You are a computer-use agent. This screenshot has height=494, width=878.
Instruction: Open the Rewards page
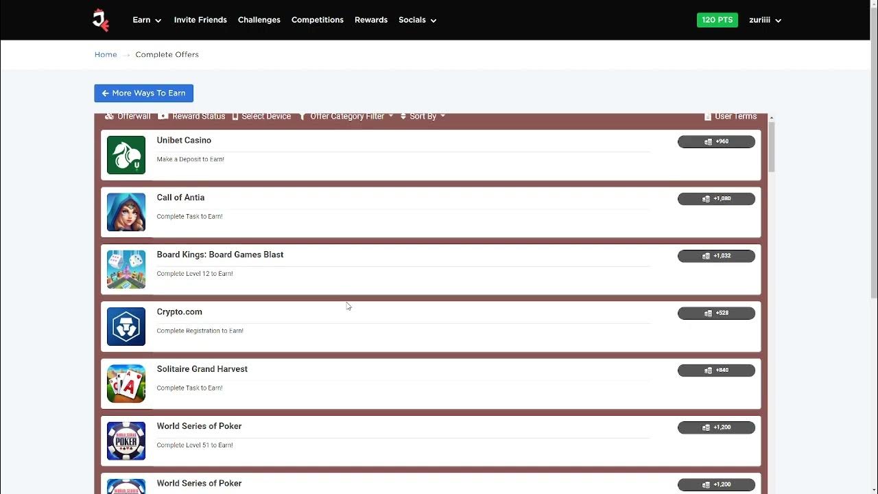coord(371,20)
